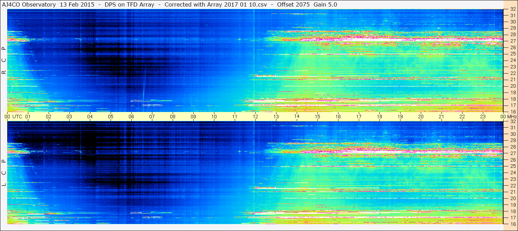Select the 20 hour label on time axis
This screenshot has height=231, width=518.
coord(421,117)
